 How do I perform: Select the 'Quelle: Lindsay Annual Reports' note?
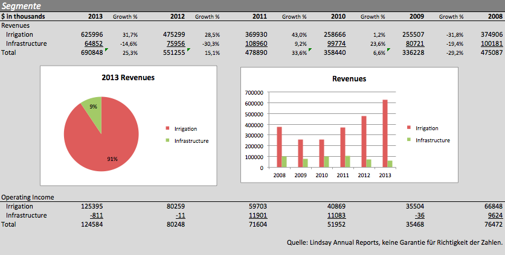(x=394, y=242)
